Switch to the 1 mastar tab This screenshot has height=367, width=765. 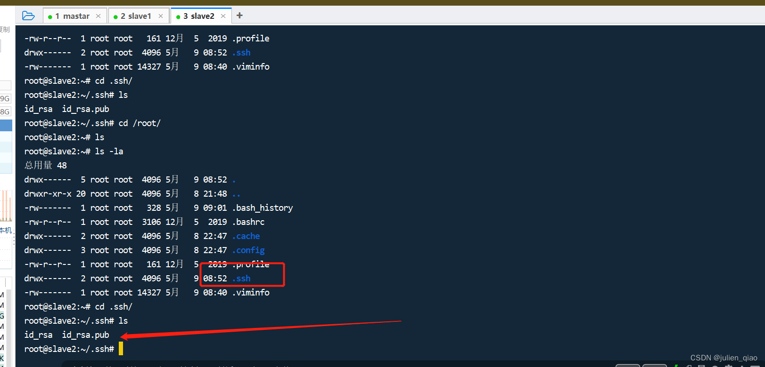click(x=75, y=16)
